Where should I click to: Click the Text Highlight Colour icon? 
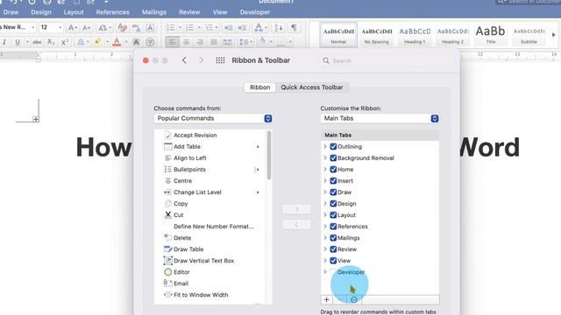pyautogui.click(x=97, y=42)
